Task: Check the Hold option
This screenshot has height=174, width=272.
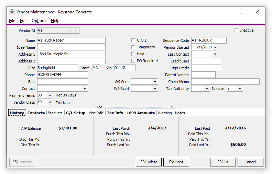Action: [x=133, y=54]
